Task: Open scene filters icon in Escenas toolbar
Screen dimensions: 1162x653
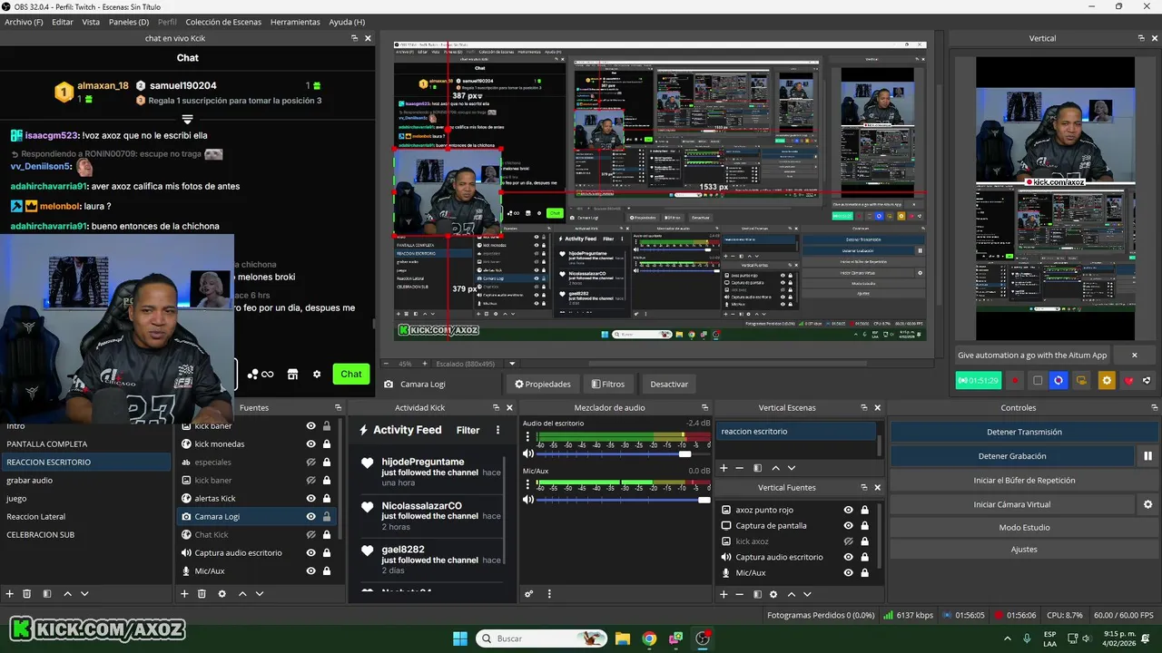Action: click(46, 594)
